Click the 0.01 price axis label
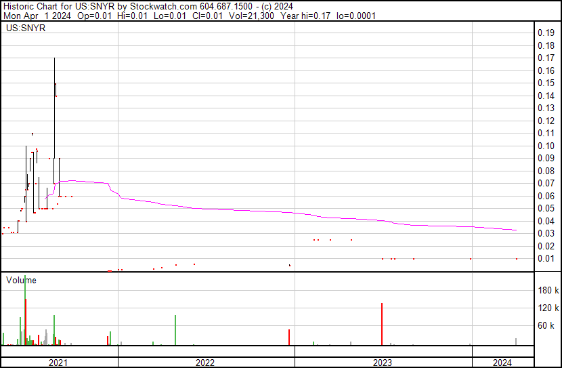The image size is (562, 368). pos(546,258)
